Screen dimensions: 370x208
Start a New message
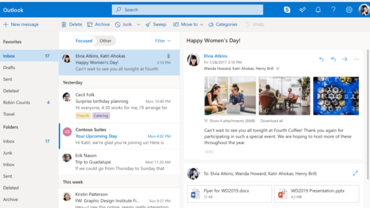point(21,24)
